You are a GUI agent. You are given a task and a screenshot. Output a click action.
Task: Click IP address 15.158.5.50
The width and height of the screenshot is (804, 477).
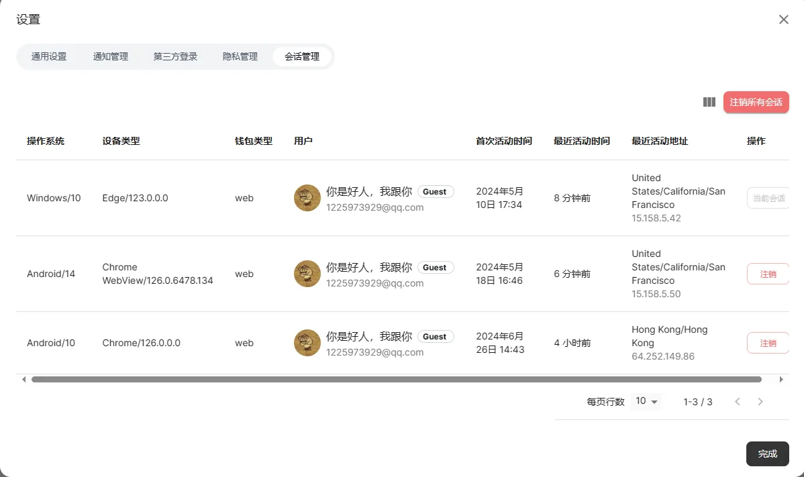point(656,294)
